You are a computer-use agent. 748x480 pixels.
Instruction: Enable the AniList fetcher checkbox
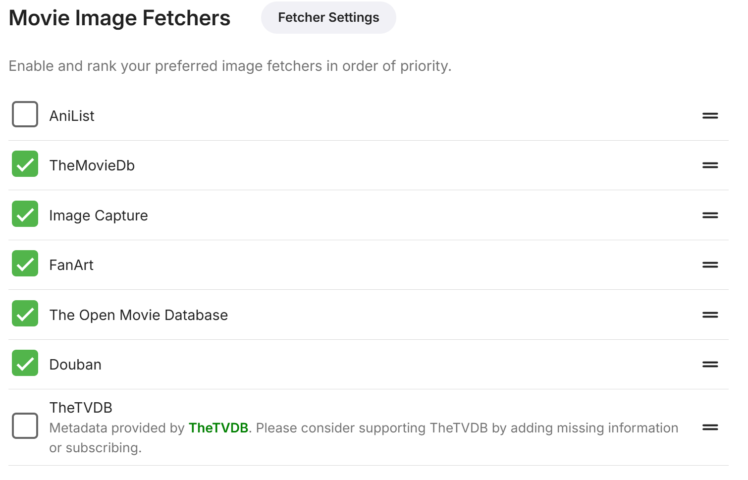click(x=25, y=114)
